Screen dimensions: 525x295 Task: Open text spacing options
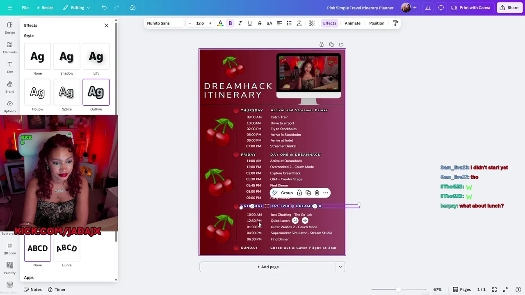299,23
